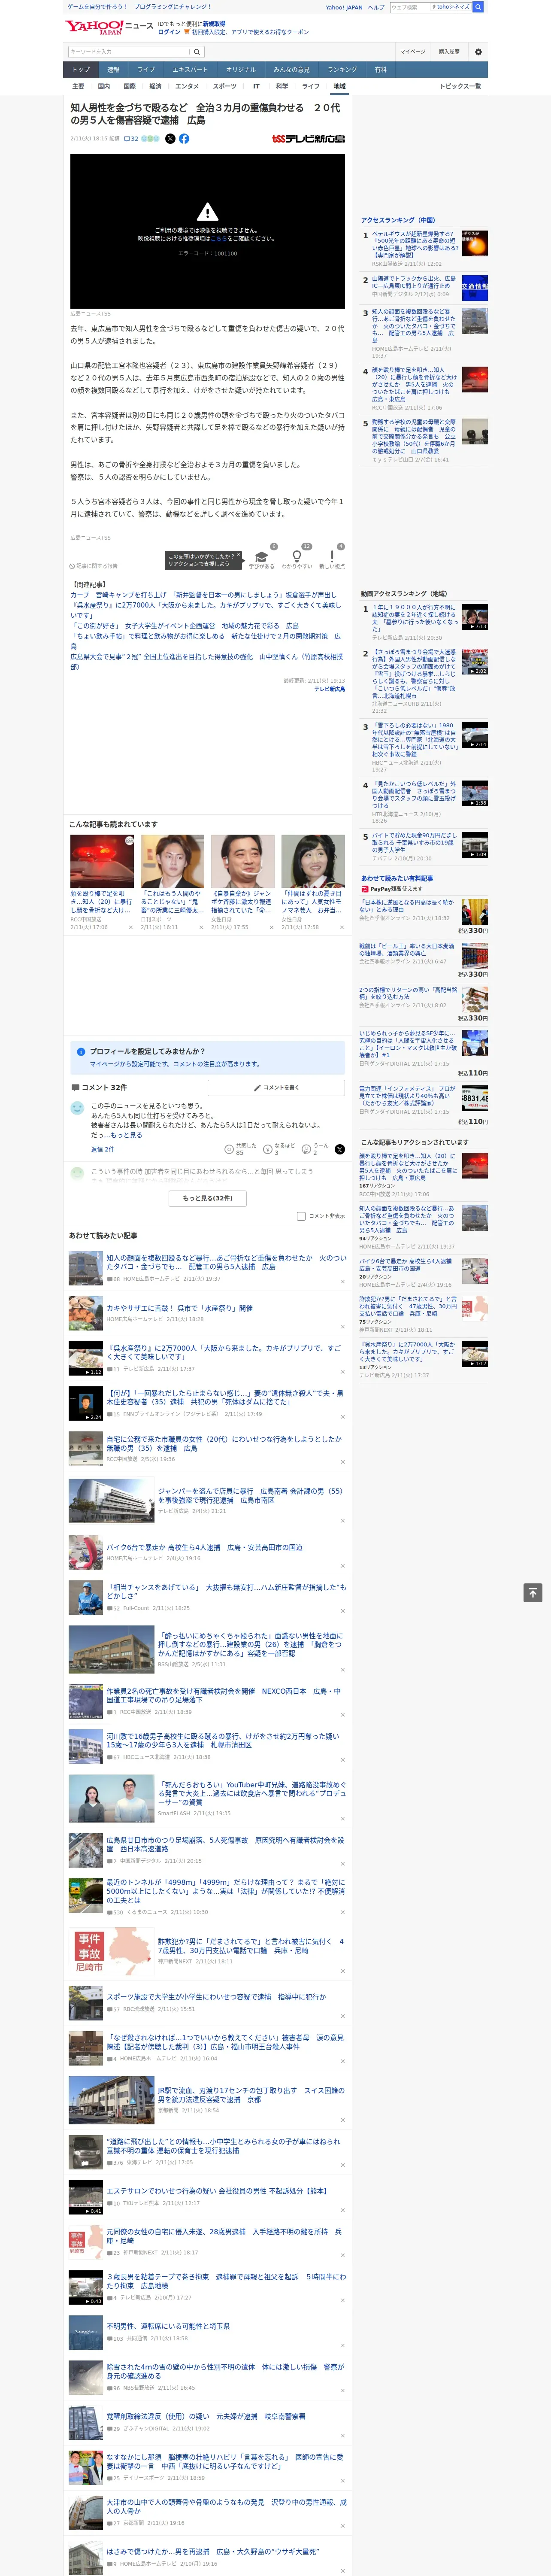Open recommended article ジャンパーを盗んで店員に暴行

pos(251,1495)
